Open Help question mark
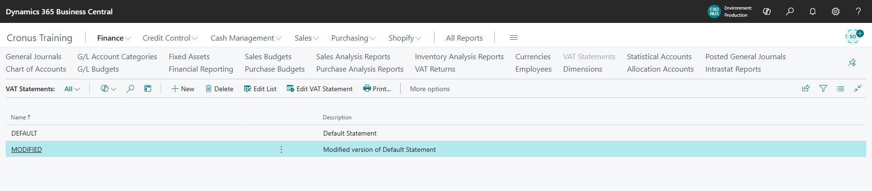Viewport: 872px width, 191px height. pos(859,11)
